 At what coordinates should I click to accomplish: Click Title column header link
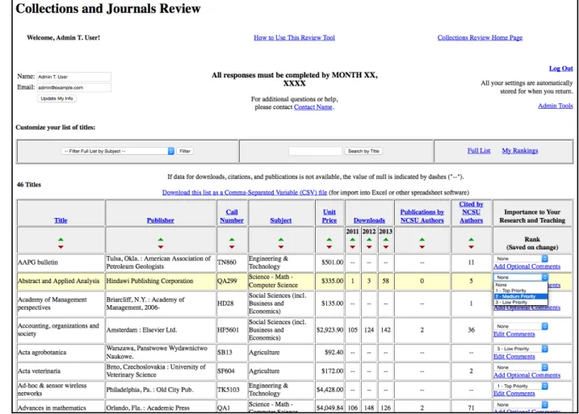[61, 220]
